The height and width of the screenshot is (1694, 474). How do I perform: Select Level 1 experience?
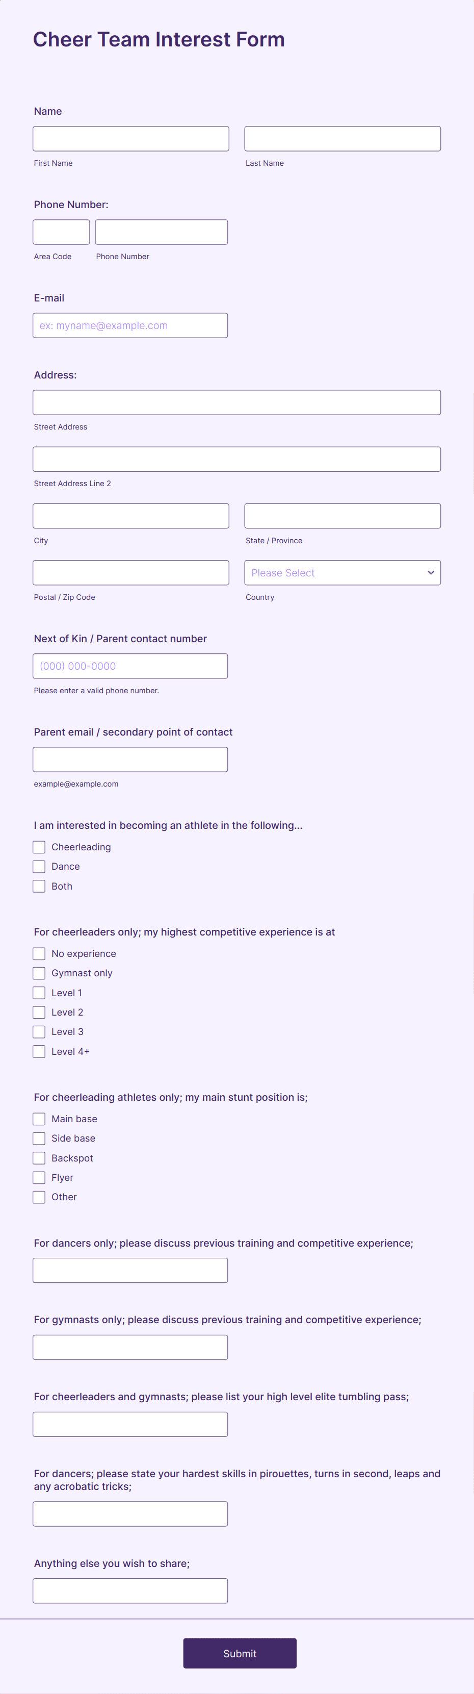(x=39, y=992)
